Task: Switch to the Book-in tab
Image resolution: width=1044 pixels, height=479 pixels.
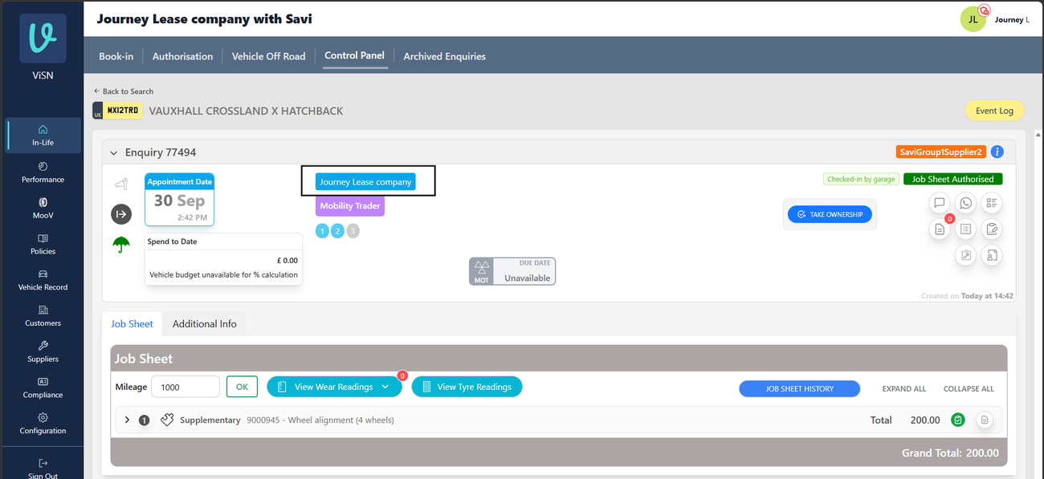Action: 116,56
